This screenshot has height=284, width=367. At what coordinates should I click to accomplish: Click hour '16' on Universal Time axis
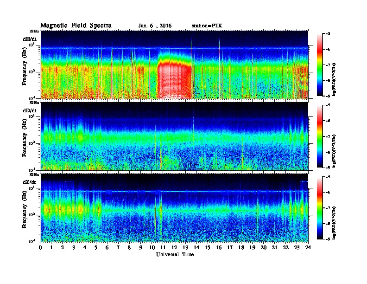pos(219,248)
